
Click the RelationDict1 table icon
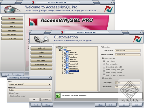[x=67, y=62]
